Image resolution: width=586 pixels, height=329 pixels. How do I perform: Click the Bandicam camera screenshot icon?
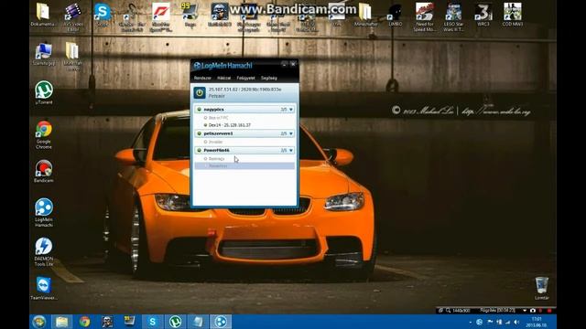pyautogui.click(x=533, y=311)
